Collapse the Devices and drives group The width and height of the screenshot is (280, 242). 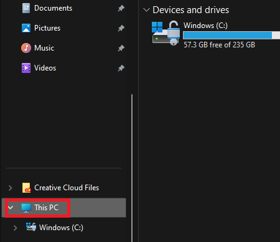[146, 10]
